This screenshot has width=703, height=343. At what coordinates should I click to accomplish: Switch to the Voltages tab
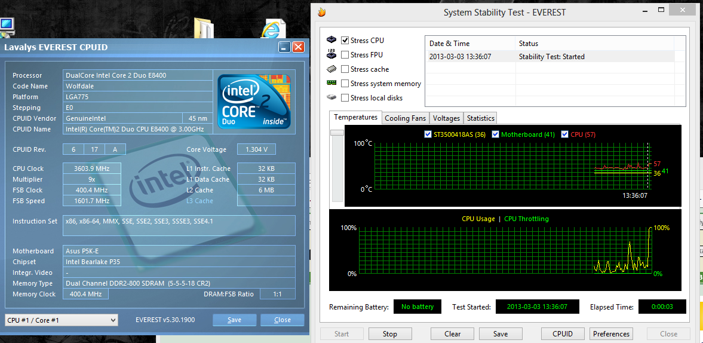pos(446,118)
